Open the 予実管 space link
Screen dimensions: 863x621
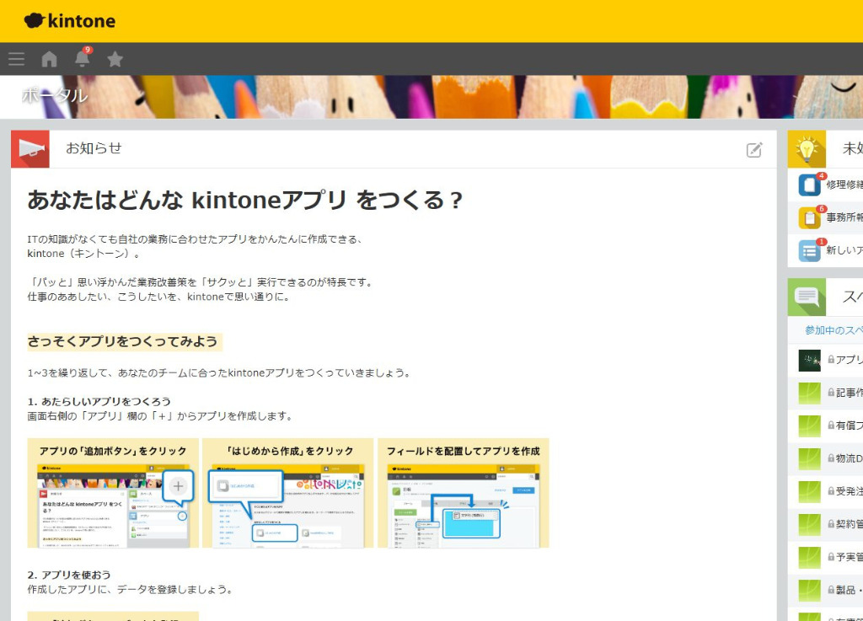(850, 557)
